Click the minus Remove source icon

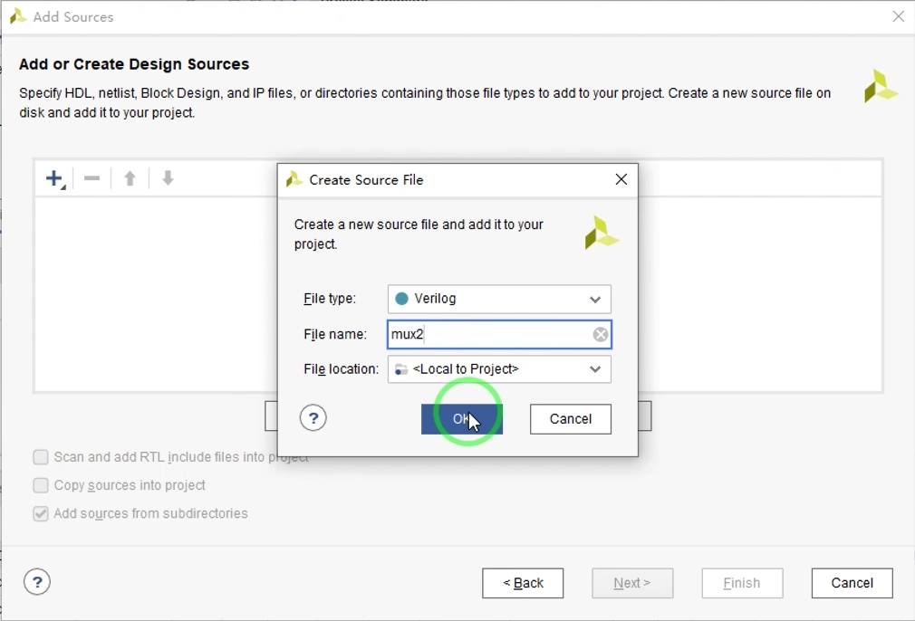(91, 178)
